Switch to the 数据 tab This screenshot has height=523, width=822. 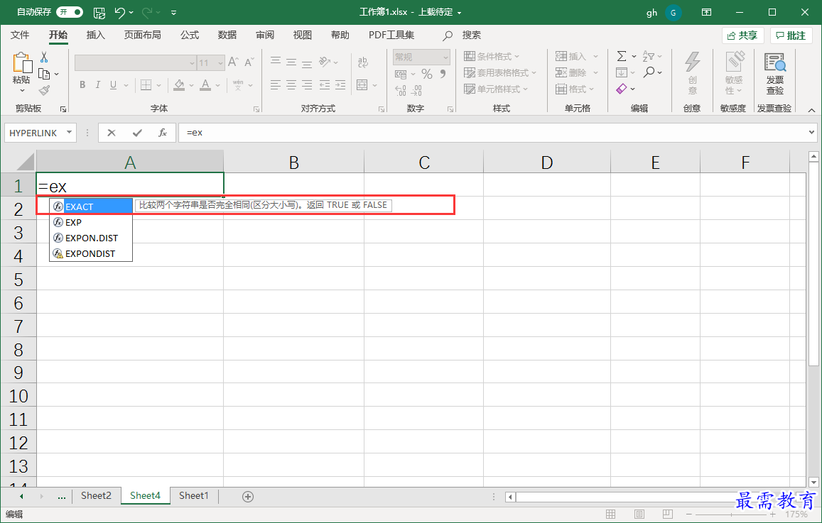click(x=227, y=35)
